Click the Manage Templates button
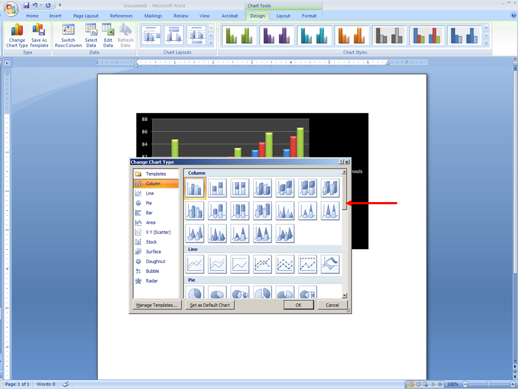518x389 pixels. click(x=157, y=305)
